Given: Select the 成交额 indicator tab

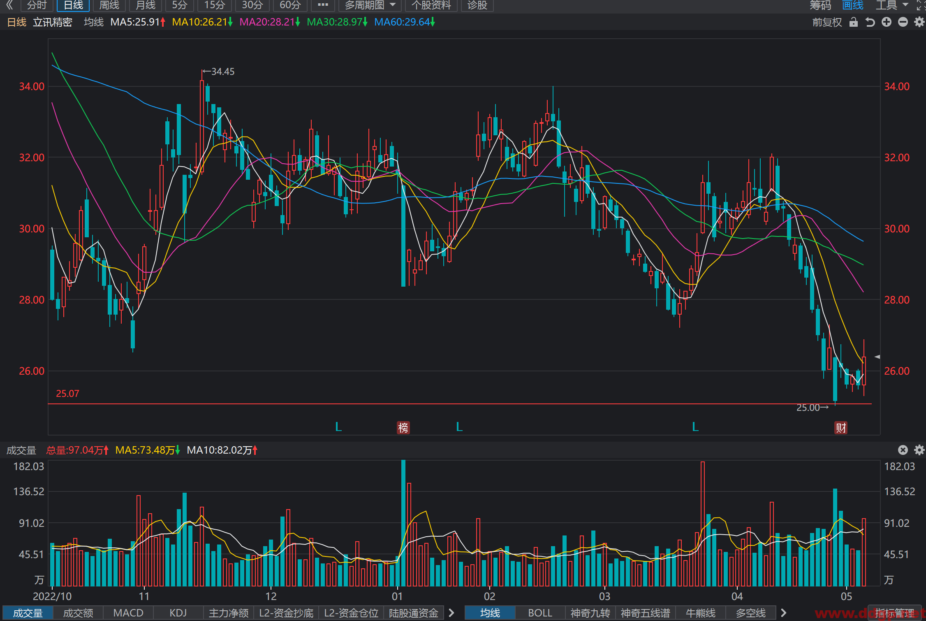Looking at the screenshot, I should [78, 613].
